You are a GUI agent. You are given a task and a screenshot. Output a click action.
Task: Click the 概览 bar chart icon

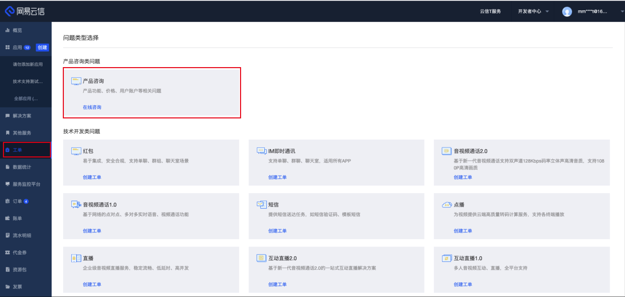tap(7, 30)
